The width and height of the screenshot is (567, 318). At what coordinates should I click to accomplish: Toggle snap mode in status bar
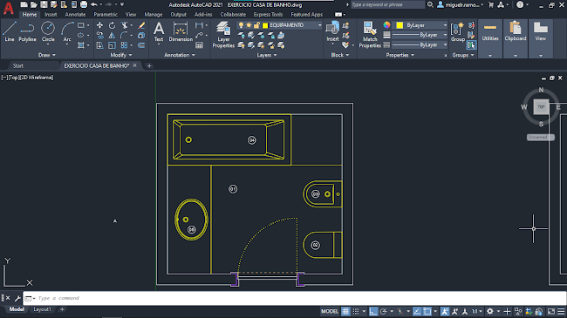tap(356, 311)
